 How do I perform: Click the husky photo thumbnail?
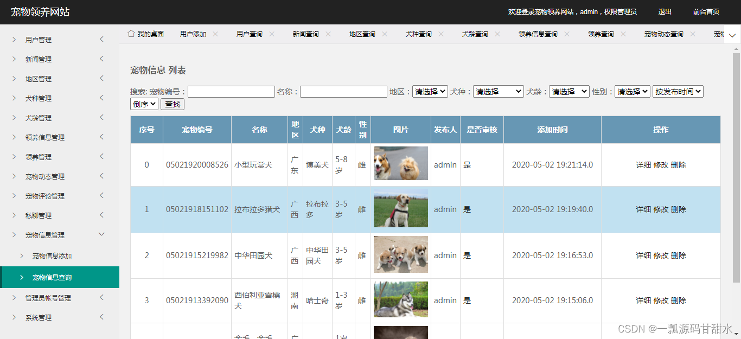[401, 299]
